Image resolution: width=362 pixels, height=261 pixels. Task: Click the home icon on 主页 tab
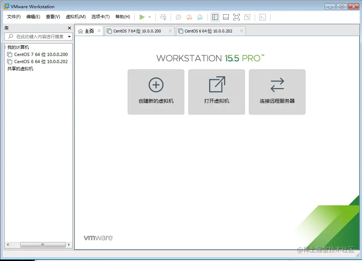(80, 31)
